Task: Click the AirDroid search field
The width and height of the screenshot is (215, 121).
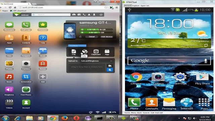Action: [51, 14]
